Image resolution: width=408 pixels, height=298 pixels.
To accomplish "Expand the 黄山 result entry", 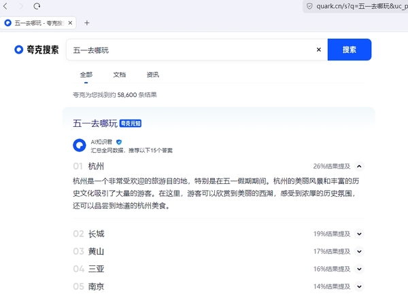I will tap(360, 251).
